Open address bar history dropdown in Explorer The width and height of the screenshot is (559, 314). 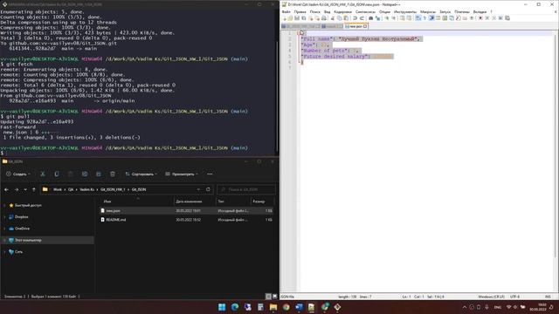click(x=198, y=189)
